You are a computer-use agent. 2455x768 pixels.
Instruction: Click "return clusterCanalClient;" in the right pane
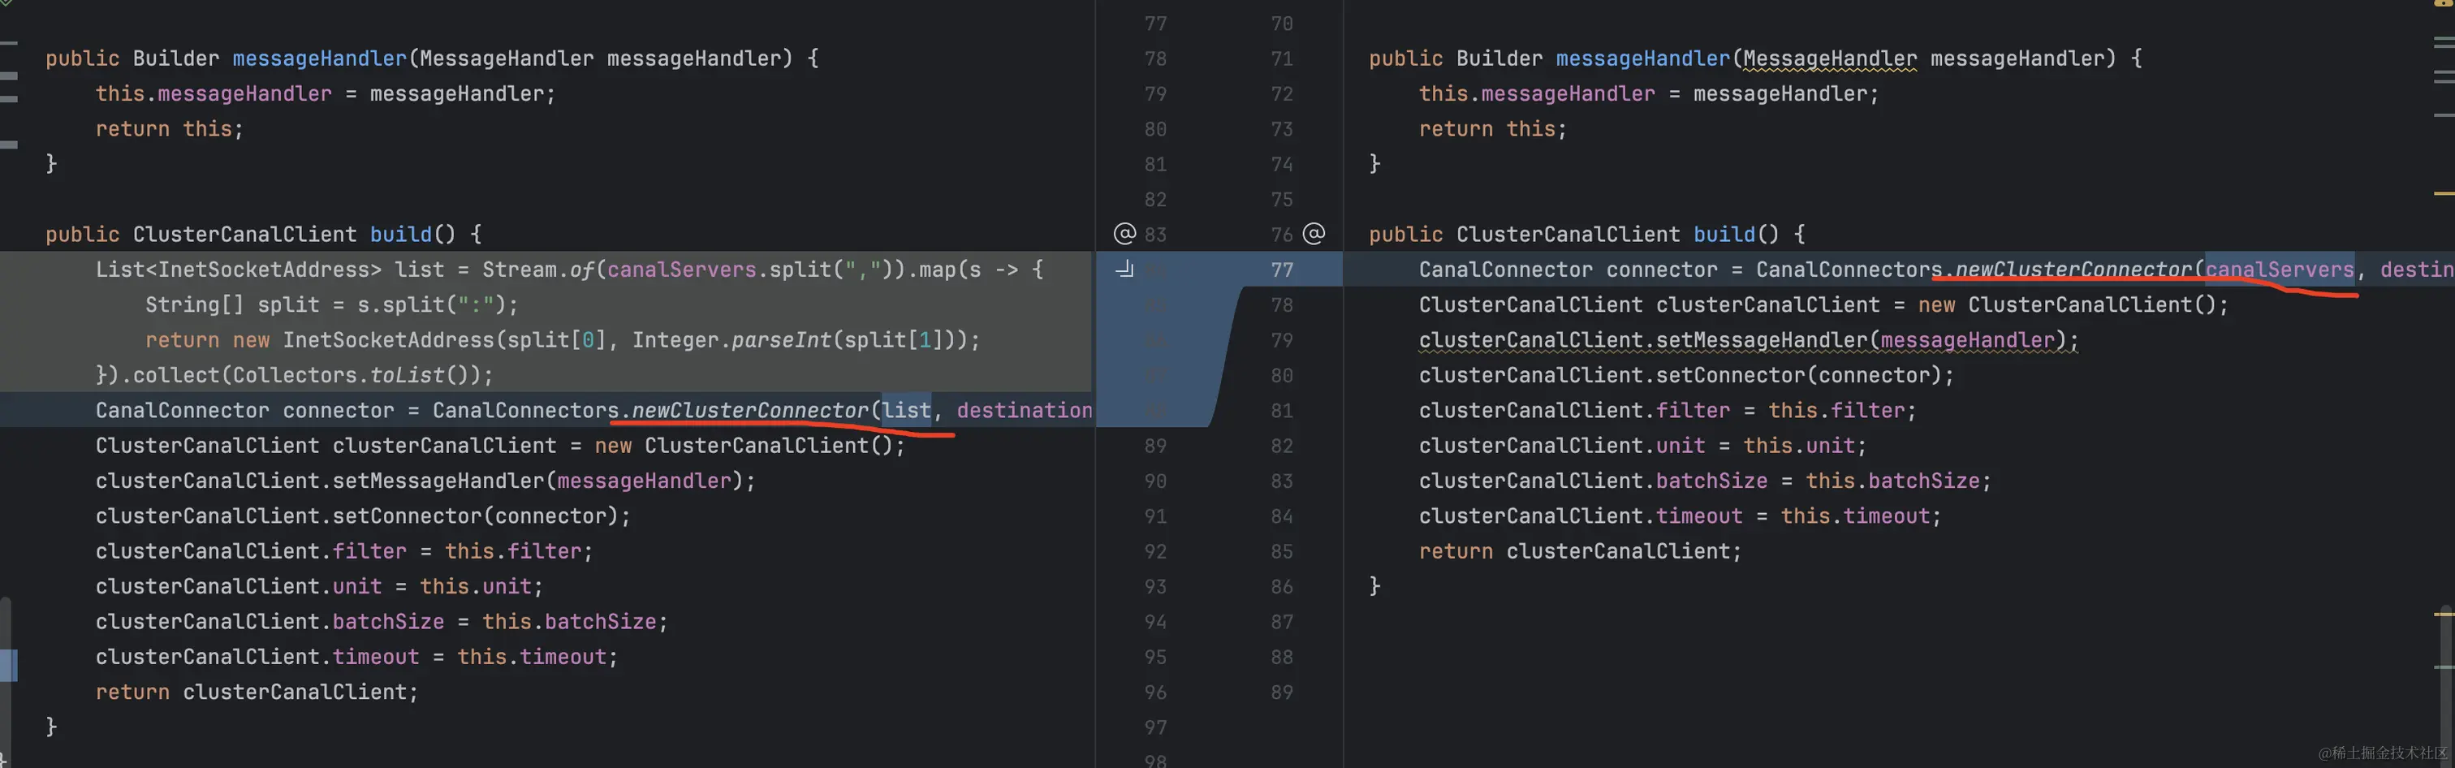[1580, 552]
